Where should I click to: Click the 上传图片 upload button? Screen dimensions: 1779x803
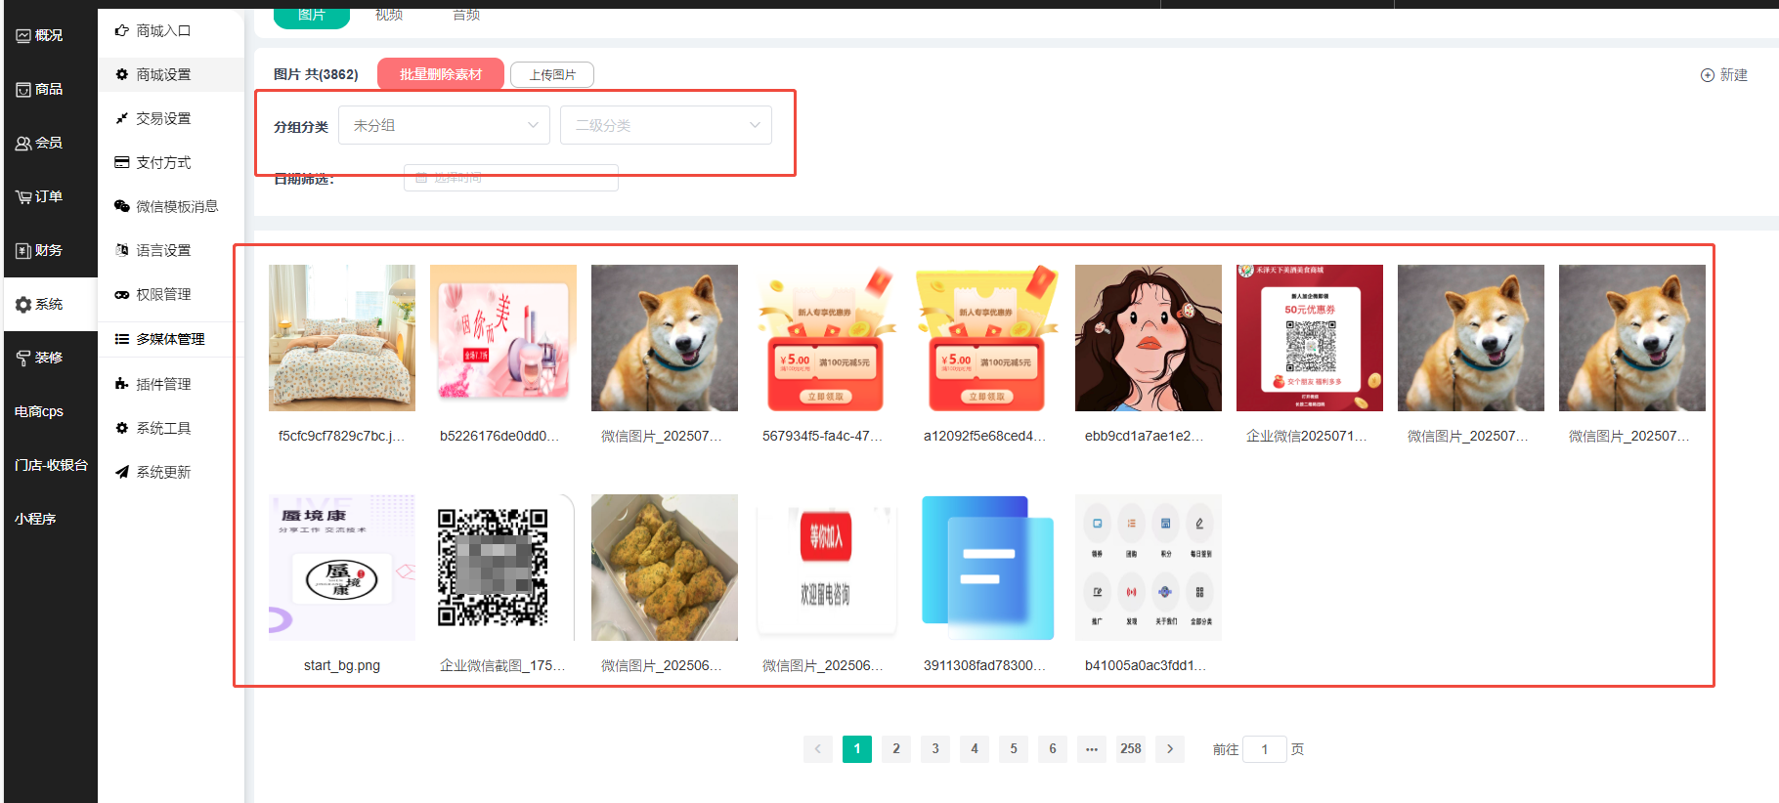552,75
